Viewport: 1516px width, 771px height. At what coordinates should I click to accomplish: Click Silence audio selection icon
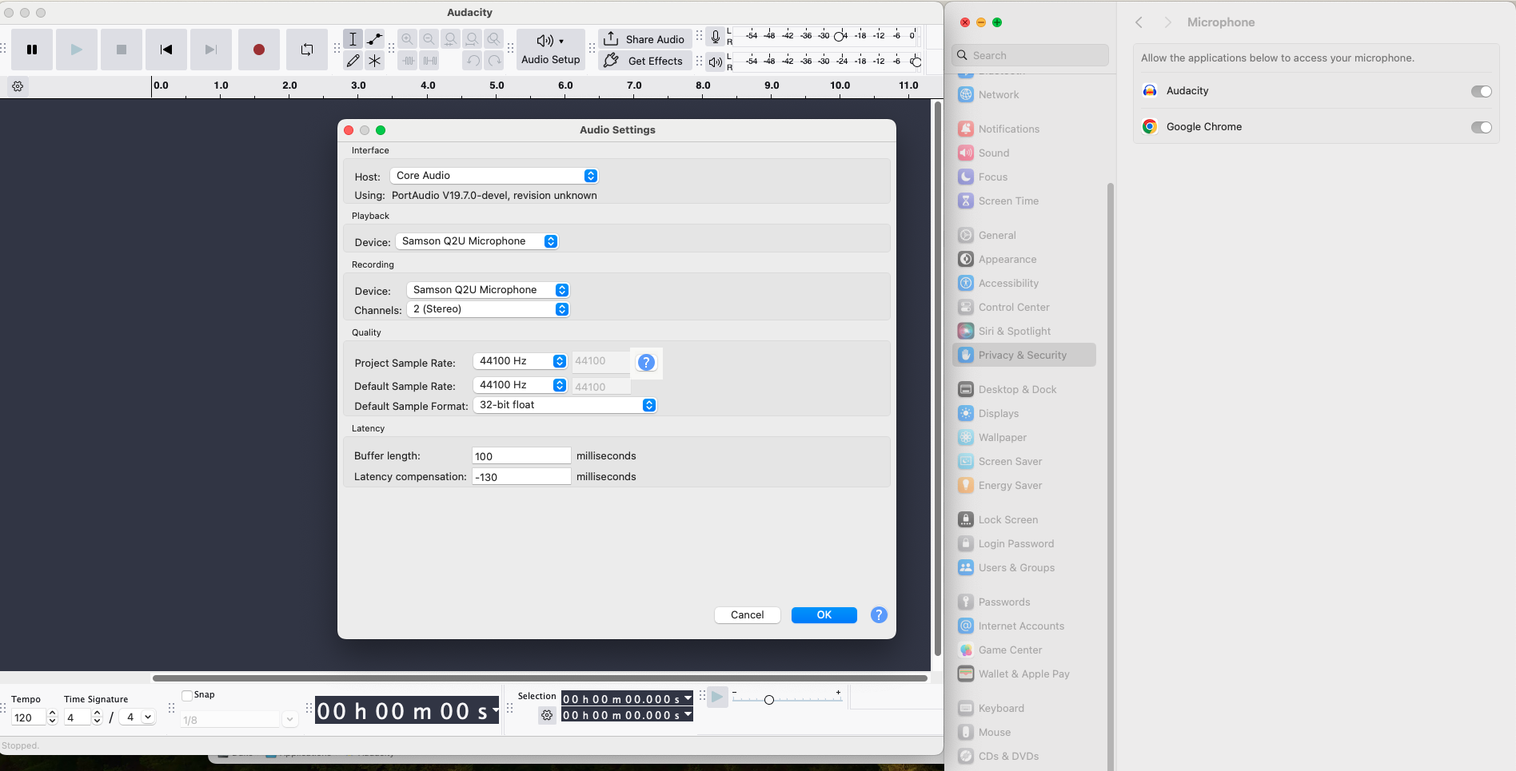pyautogui.click(x=429, y=61)
